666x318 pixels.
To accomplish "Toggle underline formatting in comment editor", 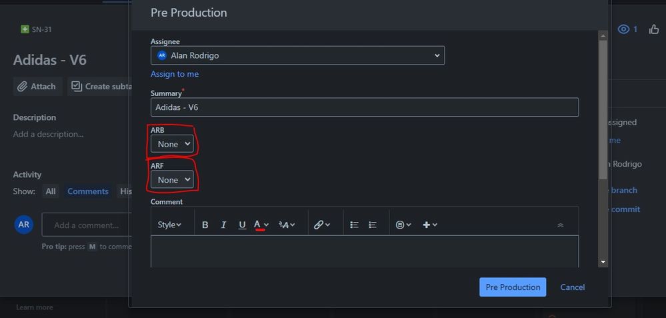I will click(x=242, y=225).
